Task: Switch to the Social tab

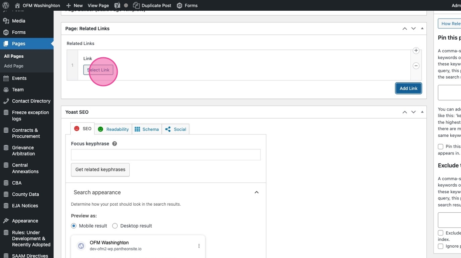Action: click(x=175, y=129)
